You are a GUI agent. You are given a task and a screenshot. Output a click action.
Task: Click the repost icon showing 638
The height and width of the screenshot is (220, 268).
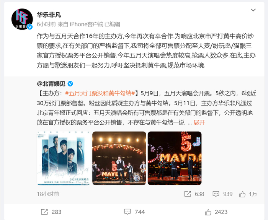(x=188, y=194)
